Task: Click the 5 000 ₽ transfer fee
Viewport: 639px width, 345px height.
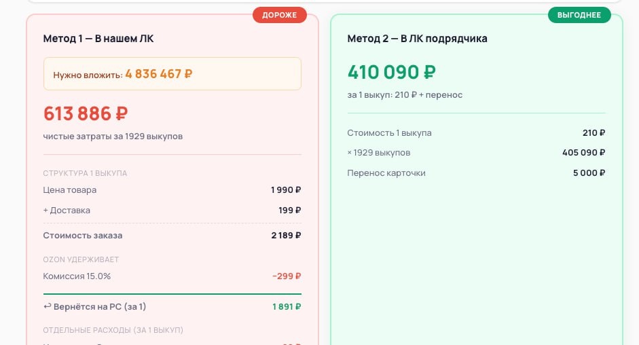Action: [x=589, y=173]
